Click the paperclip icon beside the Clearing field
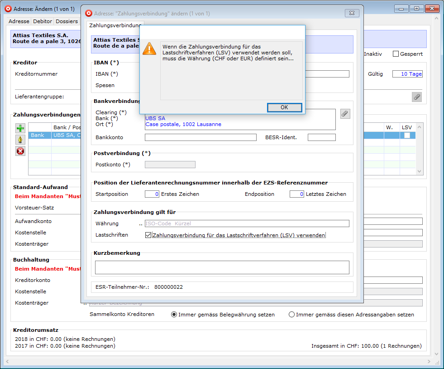 345,114
